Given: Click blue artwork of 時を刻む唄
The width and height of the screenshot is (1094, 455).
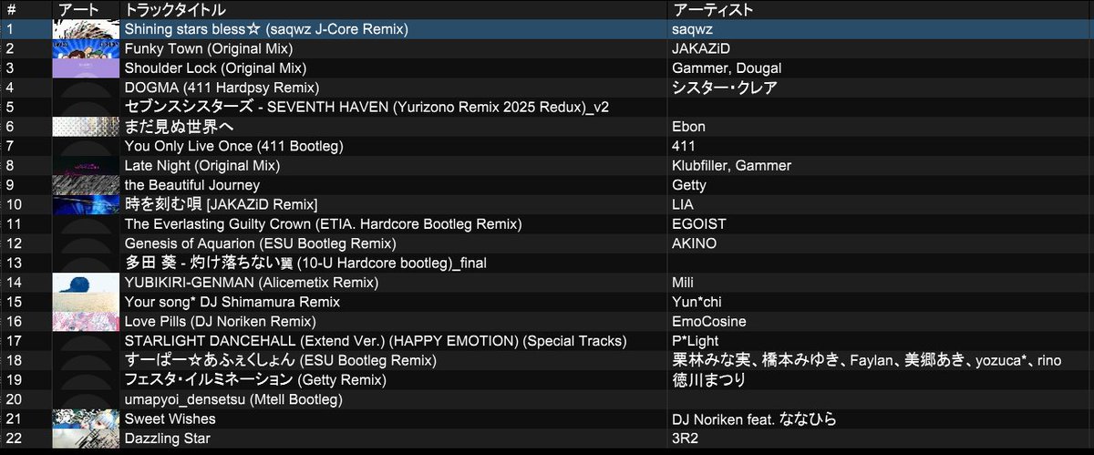Looking at the screenshot, I should click(x=86, y=204).
